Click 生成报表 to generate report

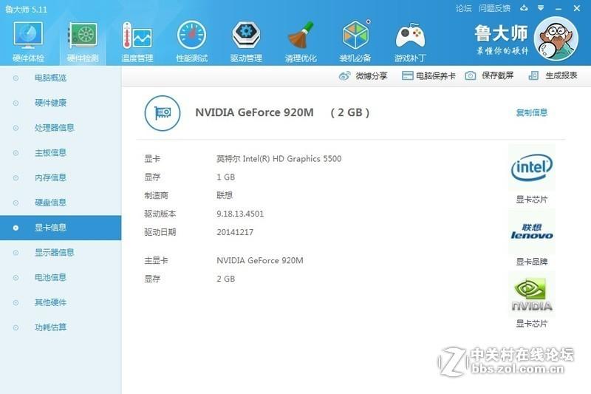click(553, 76)
